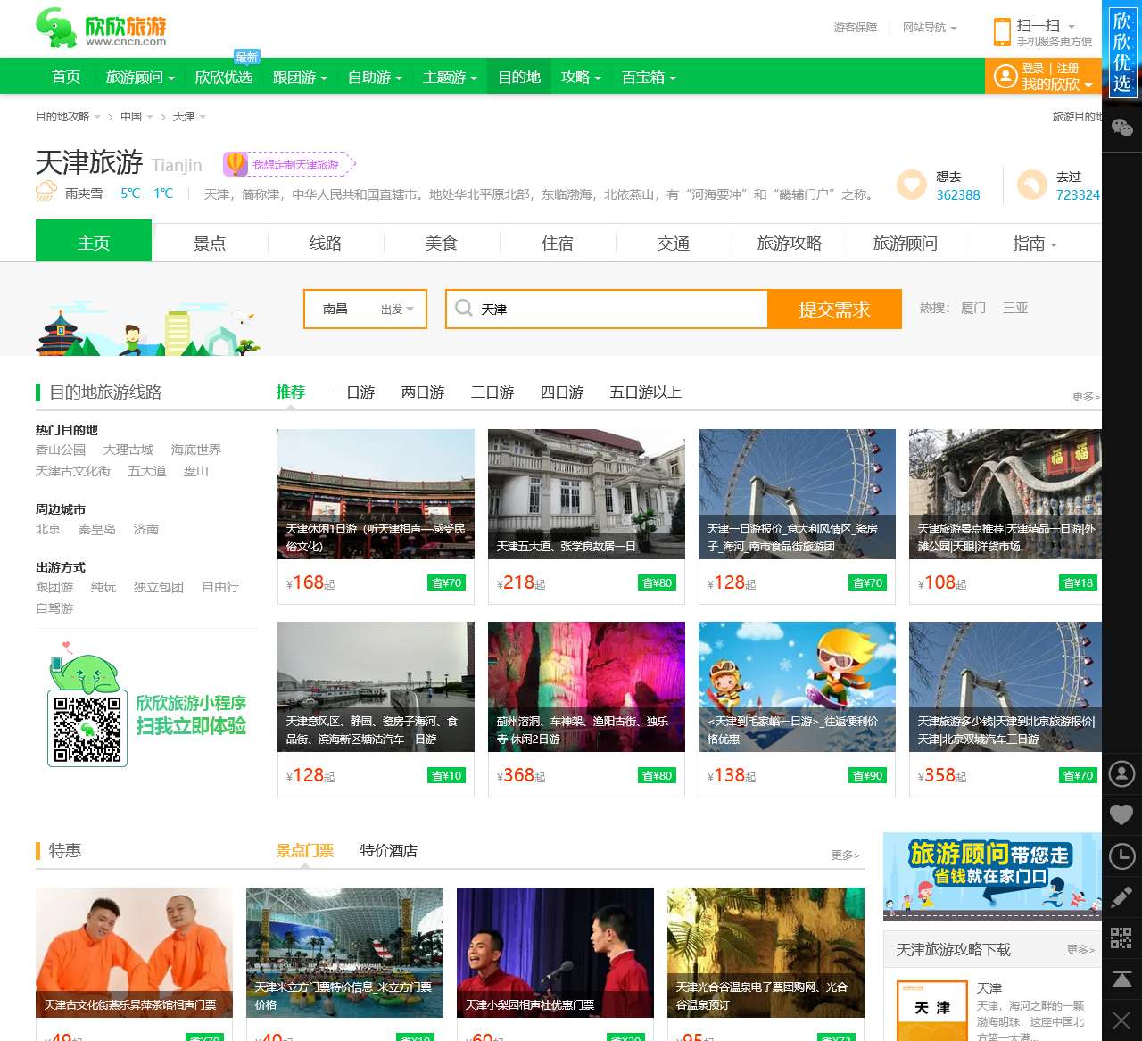Image resolution: width=1142 pixels, height=1041 pixels.
Task: Click the WeChat icon in right sidebar
Action: click(1121, 128)
